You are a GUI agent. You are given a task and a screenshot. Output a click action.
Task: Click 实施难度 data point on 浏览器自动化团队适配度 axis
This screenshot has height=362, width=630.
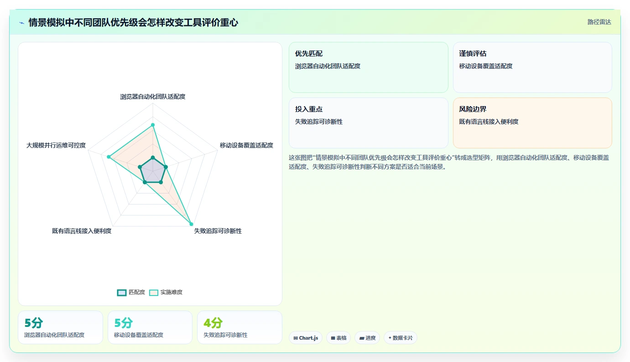pos(153,125)
